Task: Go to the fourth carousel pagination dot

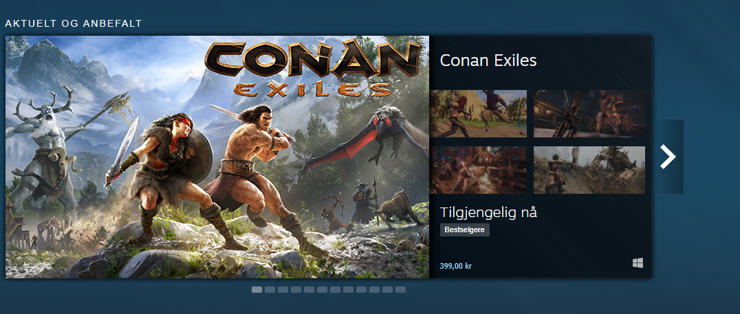Action: tap(296, 290)
